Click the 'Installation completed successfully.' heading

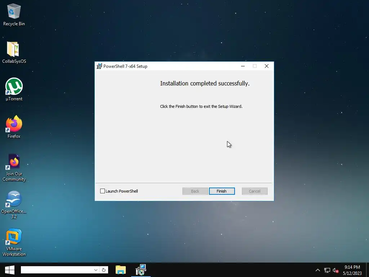[x=205, y=84]
